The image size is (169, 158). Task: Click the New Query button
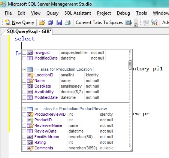19,22
